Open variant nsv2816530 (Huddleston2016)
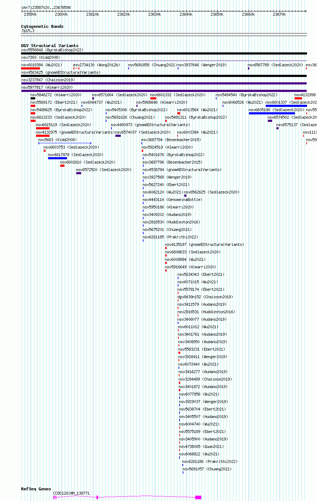Image resolution: width=317 pixels, height=501 pixels. click(x=171, y=222)
